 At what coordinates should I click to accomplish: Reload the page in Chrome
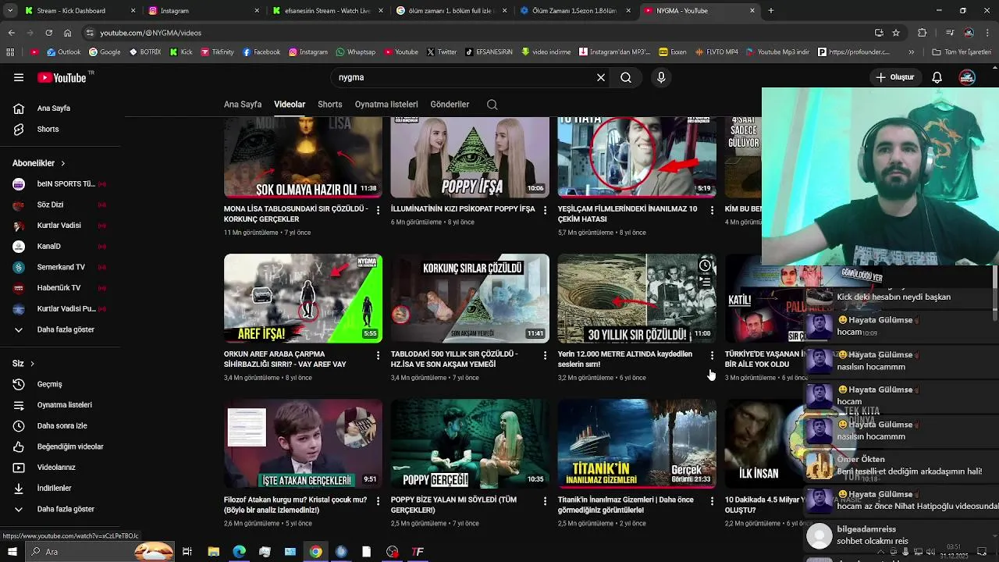click(49, 33)
